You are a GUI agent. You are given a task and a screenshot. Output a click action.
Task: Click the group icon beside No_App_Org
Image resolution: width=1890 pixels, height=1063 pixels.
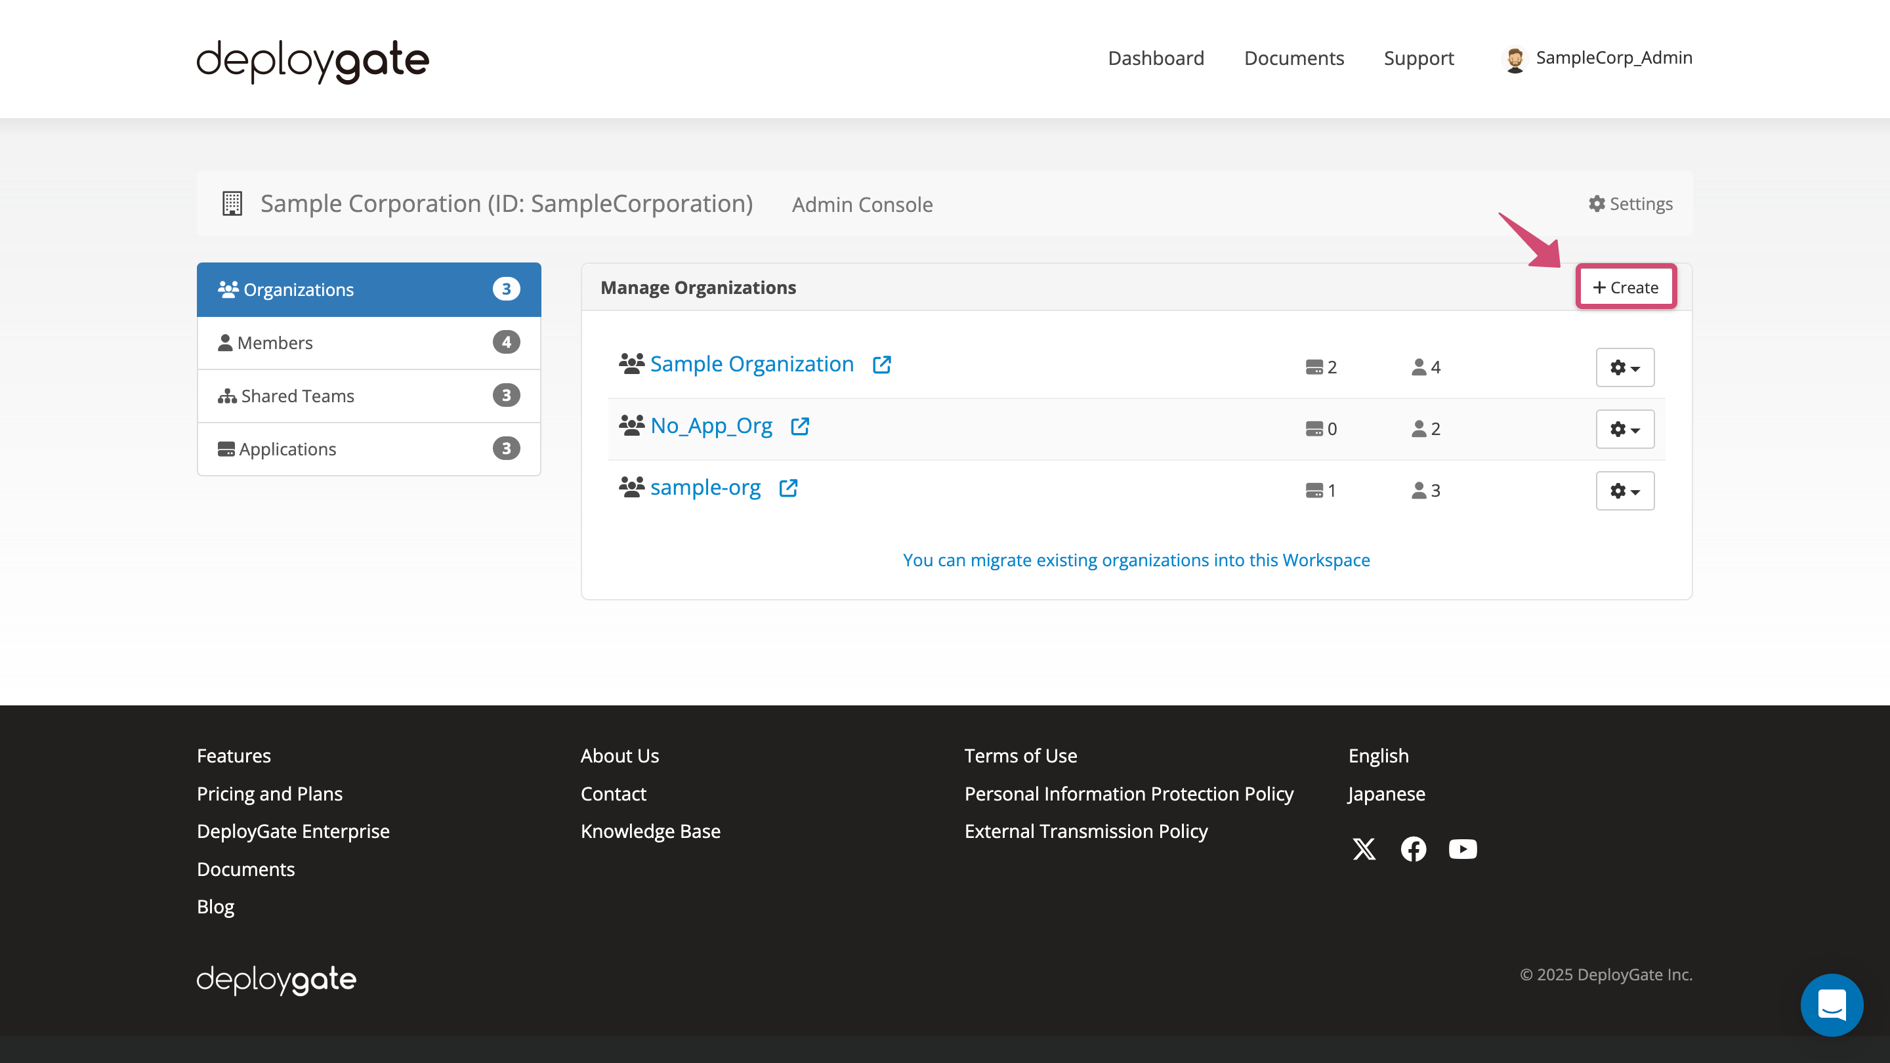click(x=631, y=425)
